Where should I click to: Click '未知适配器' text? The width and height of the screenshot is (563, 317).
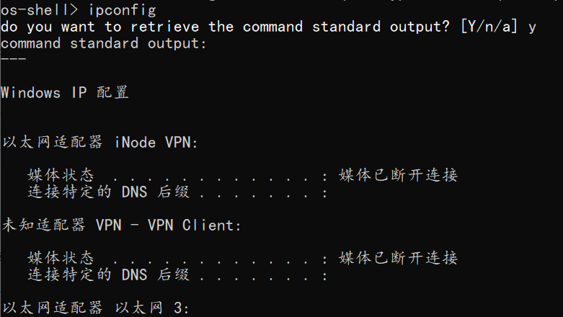(44, 225)
